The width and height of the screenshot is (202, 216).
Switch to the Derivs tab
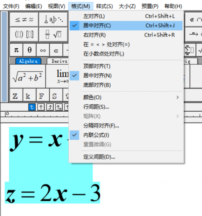[58, 61]
